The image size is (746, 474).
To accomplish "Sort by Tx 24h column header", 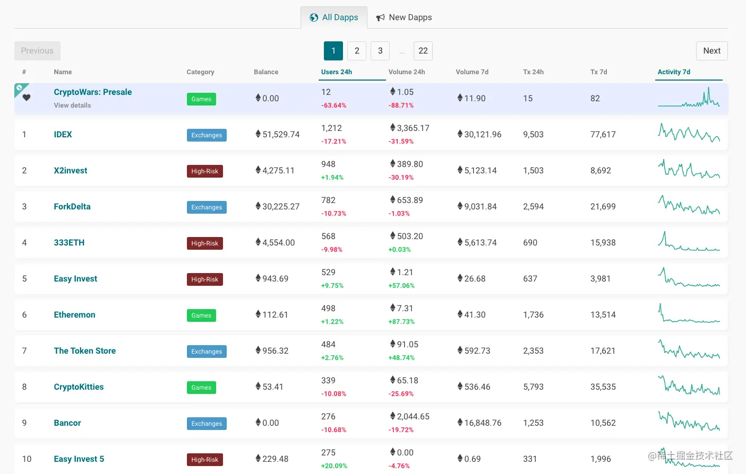I will (533, 72).
